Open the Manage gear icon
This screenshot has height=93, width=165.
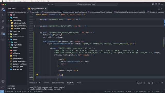(x=3, y=87)
